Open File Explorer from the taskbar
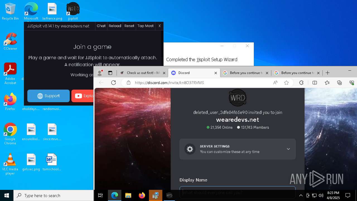Viewport: 357px width, 201px height. [x=128, y=195]
